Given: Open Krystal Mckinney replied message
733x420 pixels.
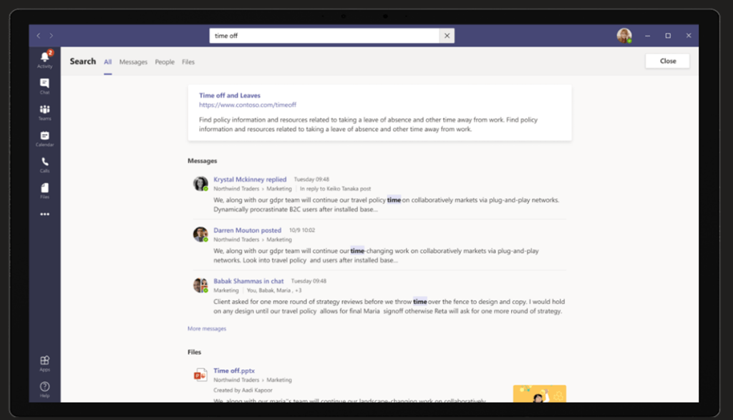Looking at the screenshot, I should 250,180.
